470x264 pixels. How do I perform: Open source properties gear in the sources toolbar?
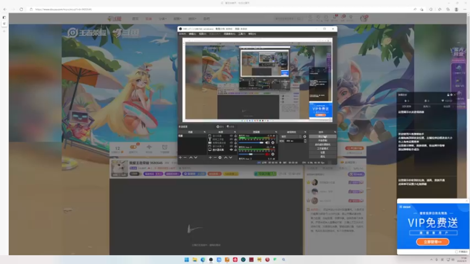[x=220, y=157]
